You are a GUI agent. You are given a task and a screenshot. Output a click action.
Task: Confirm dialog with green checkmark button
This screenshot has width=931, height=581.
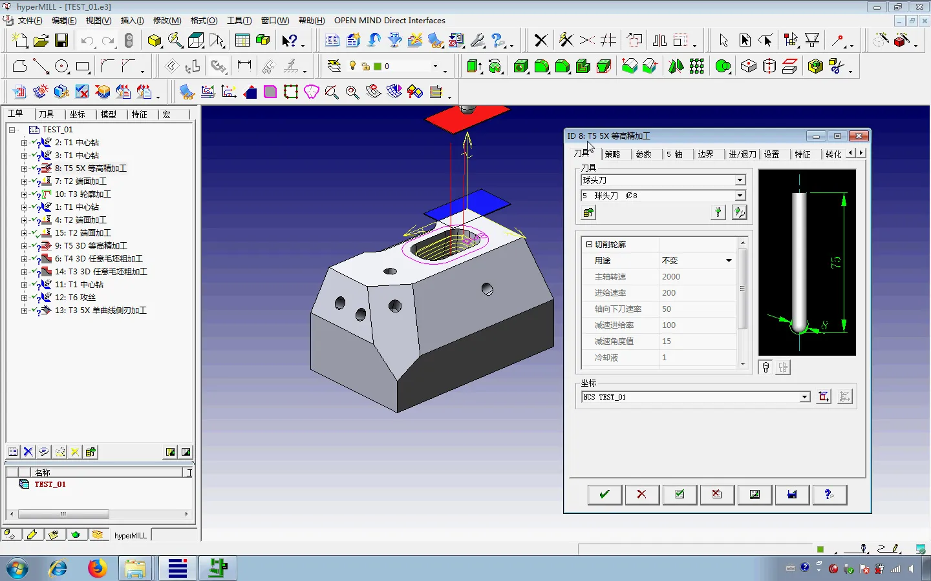[605, 494]
